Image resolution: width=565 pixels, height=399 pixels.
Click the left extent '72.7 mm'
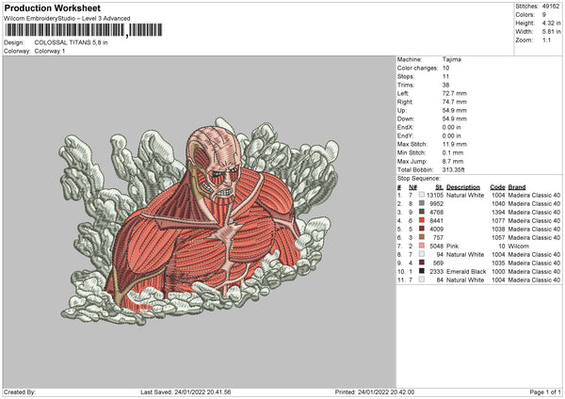click(455, 93)
